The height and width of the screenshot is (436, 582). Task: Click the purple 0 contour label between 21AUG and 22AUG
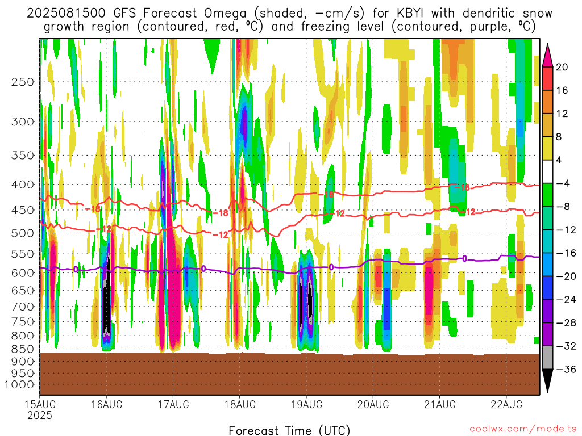click(465, 258)
